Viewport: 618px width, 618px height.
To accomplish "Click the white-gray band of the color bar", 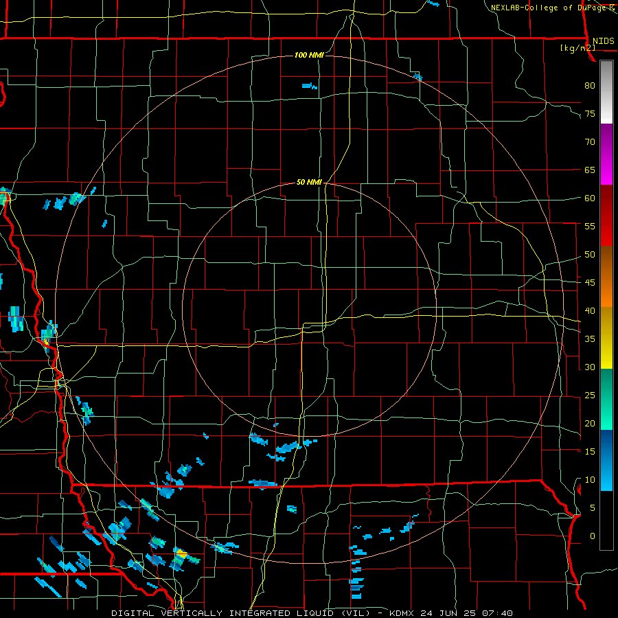I will [606, 92].
